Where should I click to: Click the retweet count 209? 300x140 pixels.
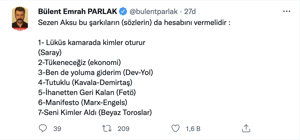coord(123,129)
